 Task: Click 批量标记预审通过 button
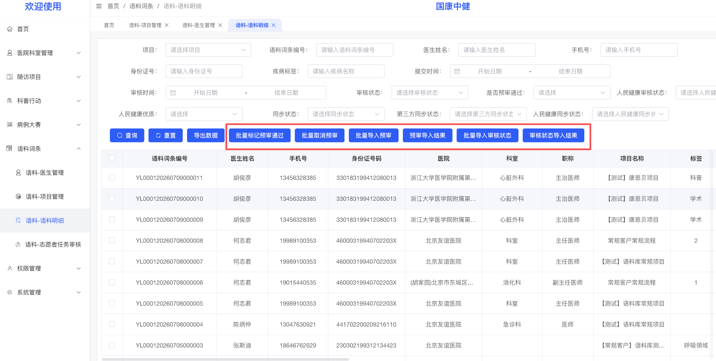259,135
